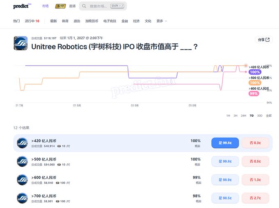279x208 pixels.
Task: Select the 体育 category tab
Action: tap(65, 21)
